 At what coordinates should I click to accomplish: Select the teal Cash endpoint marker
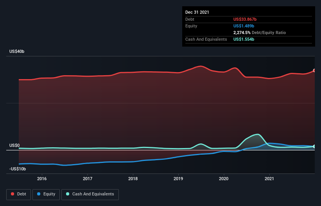(314, 146)
